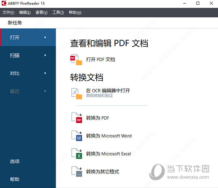Click the 新任务 heading
Image resolution: width=218 pixels, height=188 pixels.
point(15,23)
